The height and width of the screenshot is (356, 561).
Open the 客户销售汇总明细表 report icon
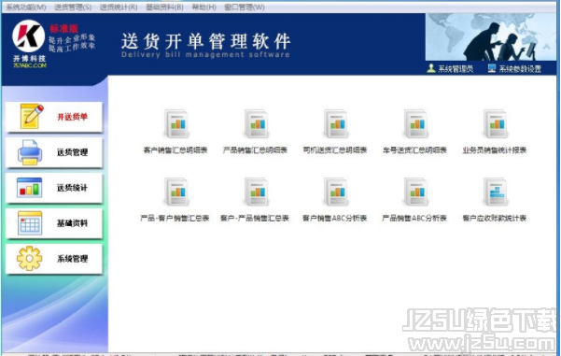click(x=176, y=124)
